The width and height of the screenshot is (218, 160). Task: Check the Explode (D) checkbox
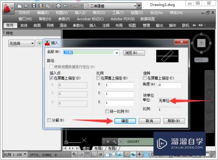pos(49,120)
